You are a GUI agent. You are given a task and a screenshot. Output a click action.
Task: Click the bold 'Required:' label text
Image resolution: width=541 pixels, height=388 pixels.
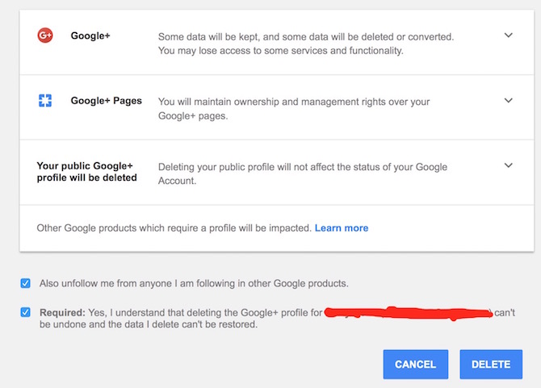pos(62,312)
